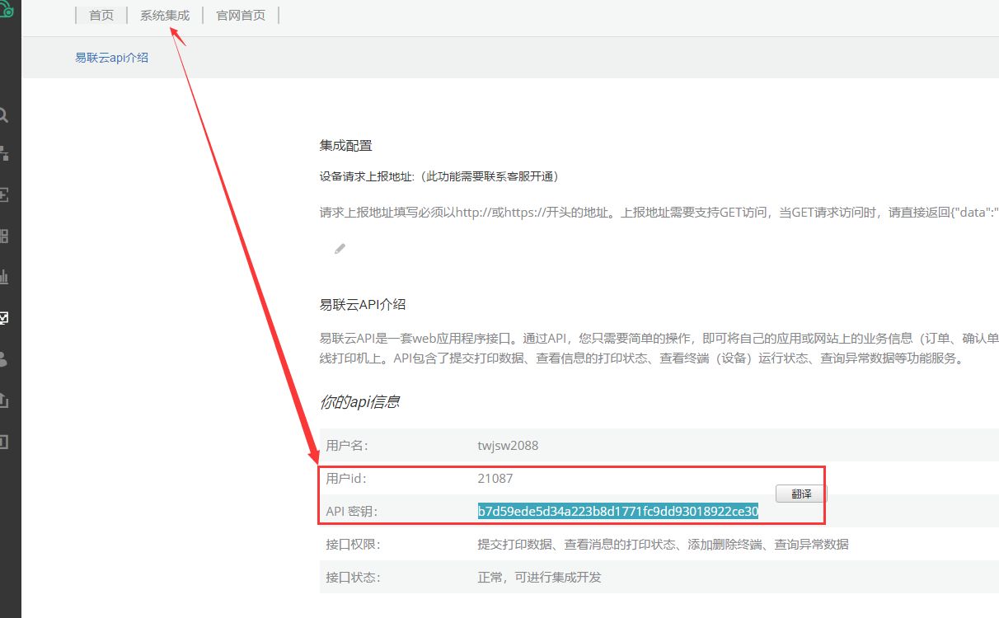Open the 官网首页 tab
The image size is (999, 618).
(x=241, y=16)
